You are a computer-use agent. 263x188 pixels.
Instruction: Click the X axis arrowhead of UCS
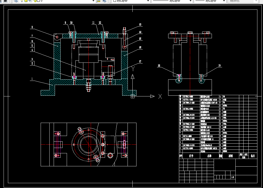click(x=152, y=96)
